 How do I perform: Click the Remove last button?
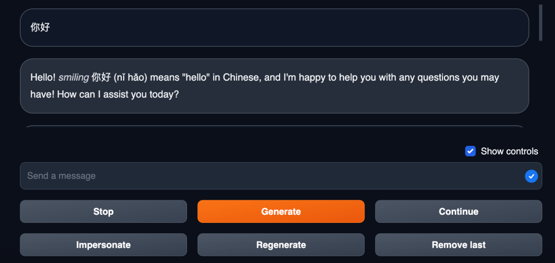pyautogui.click(x=458, y=245)
